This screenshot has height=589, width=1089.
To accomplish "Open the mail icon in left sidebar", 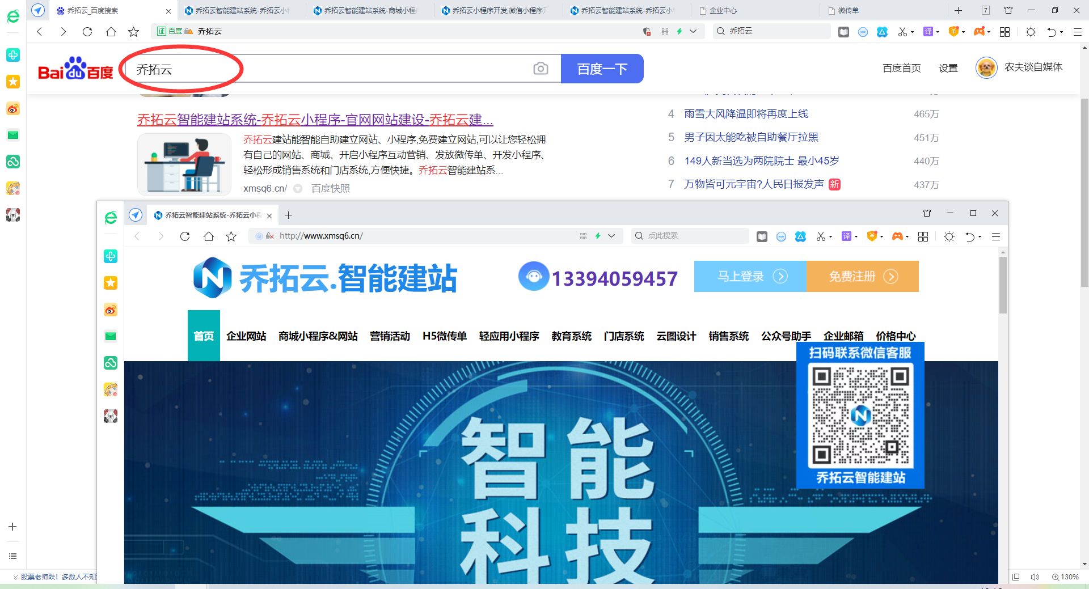I will coord(12,135).
